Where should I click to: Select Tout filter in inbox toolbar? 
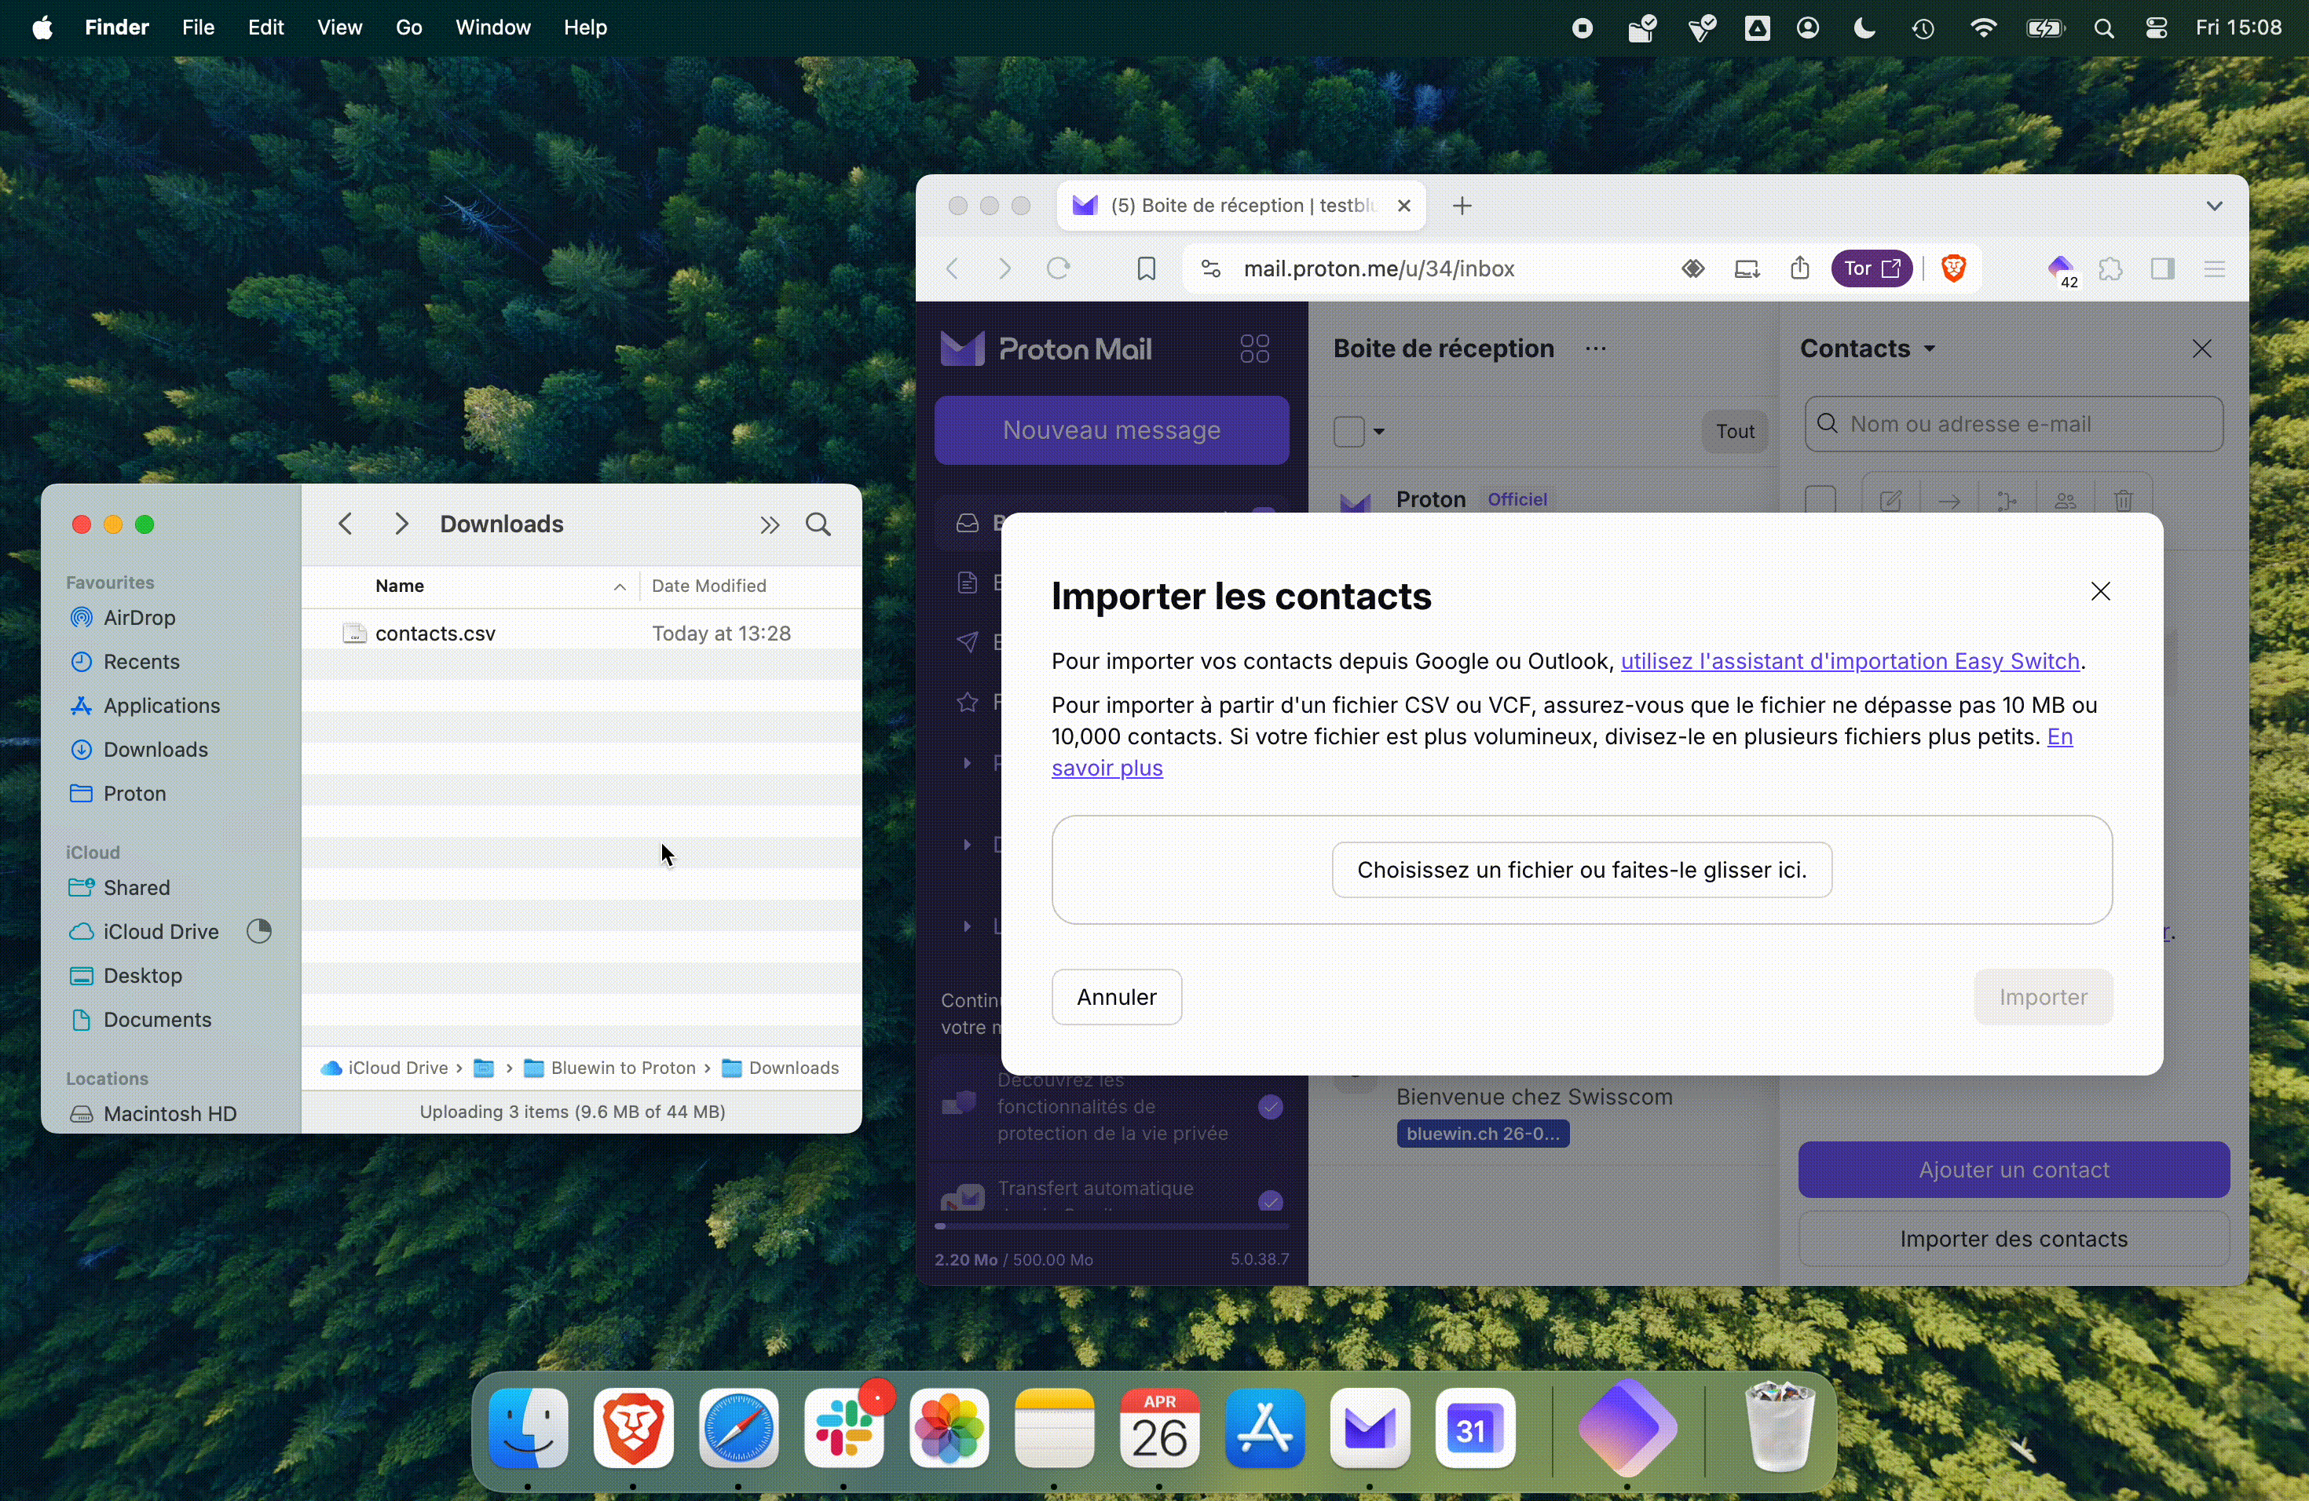pos(1735,432)
